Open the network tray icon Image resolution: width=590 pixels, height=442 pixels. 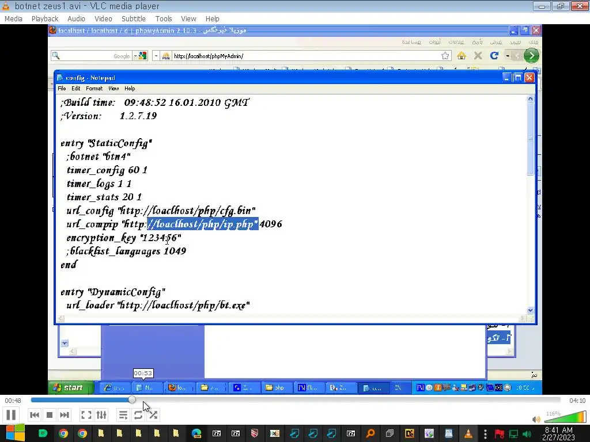[x=513, y=434]
